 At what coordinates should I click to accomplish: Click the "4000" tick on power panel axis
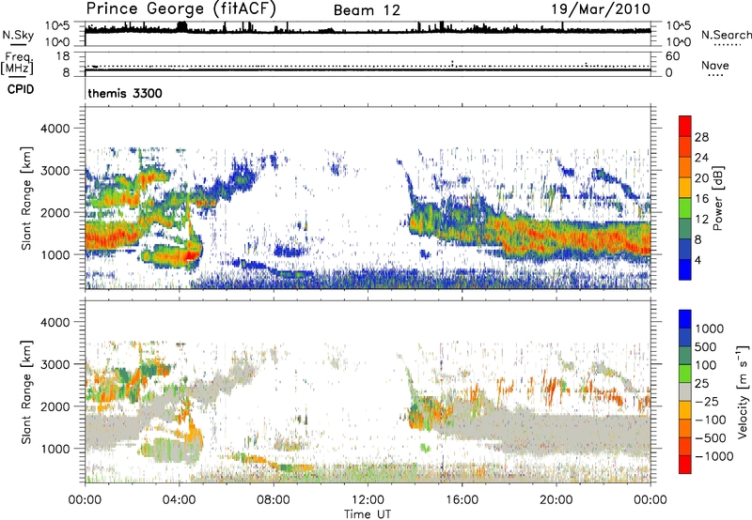(x=55, y=129)
